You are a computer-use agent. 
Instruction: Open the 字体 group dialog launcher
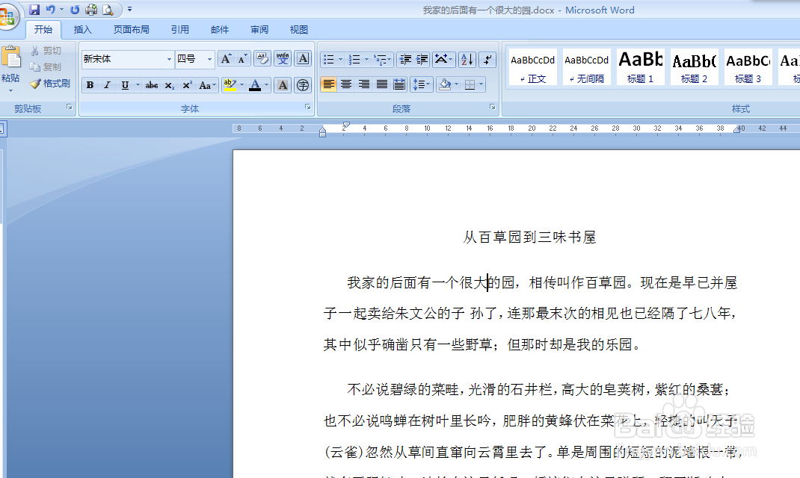[x=307, y=108]
